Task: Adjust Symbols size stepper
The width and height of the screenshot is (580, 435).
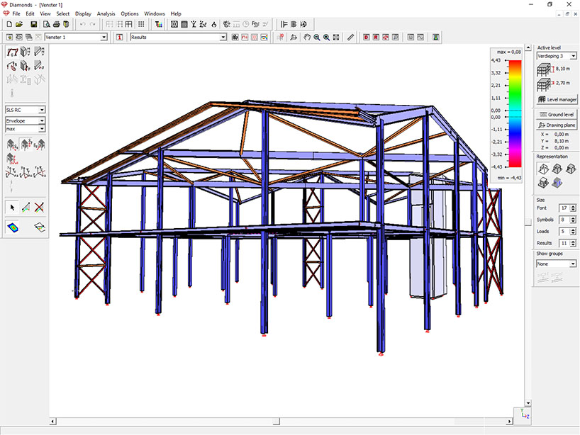Action: pyautogui.click(x=573, y=220)
